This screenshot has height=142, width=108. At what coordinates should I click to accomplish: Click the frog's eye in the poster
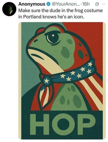[53, 37]
